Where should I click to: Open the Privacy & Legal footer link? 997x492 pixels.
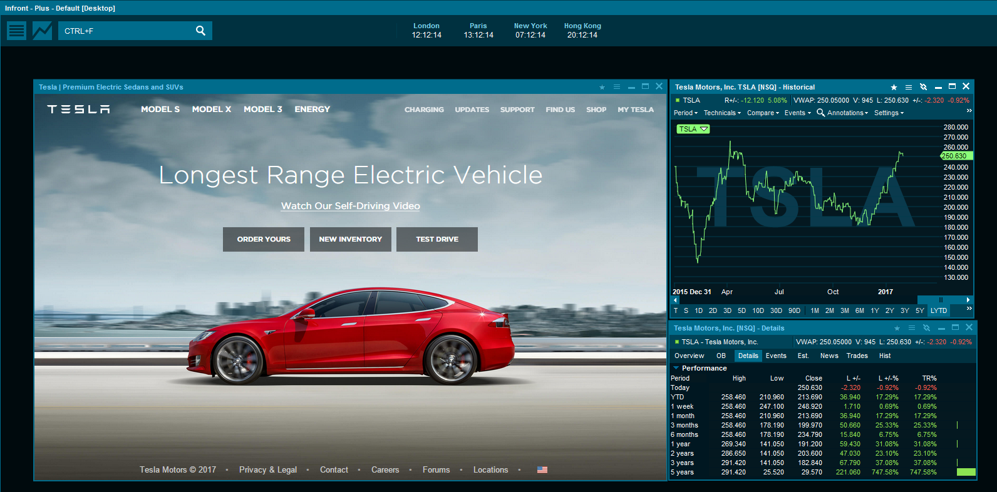(268, 469)
